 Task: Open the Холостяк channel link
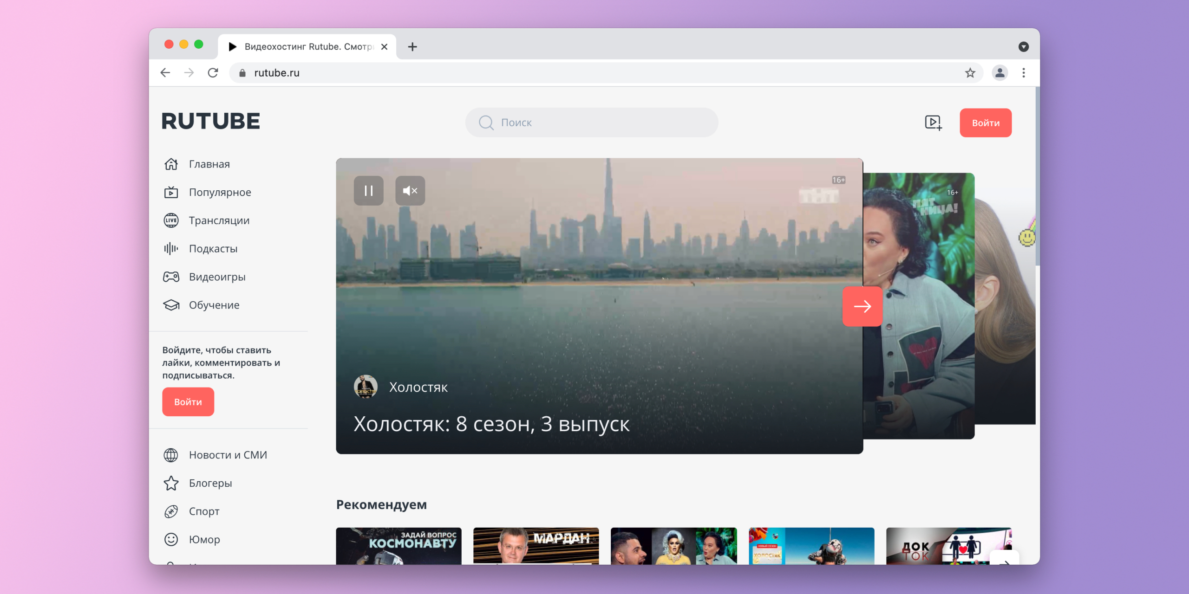click(x=418, y=387)
